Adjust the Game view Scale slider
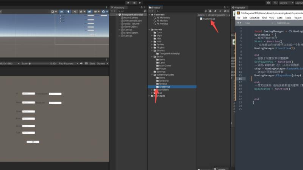The image size is (303, 170). point(39,63)
